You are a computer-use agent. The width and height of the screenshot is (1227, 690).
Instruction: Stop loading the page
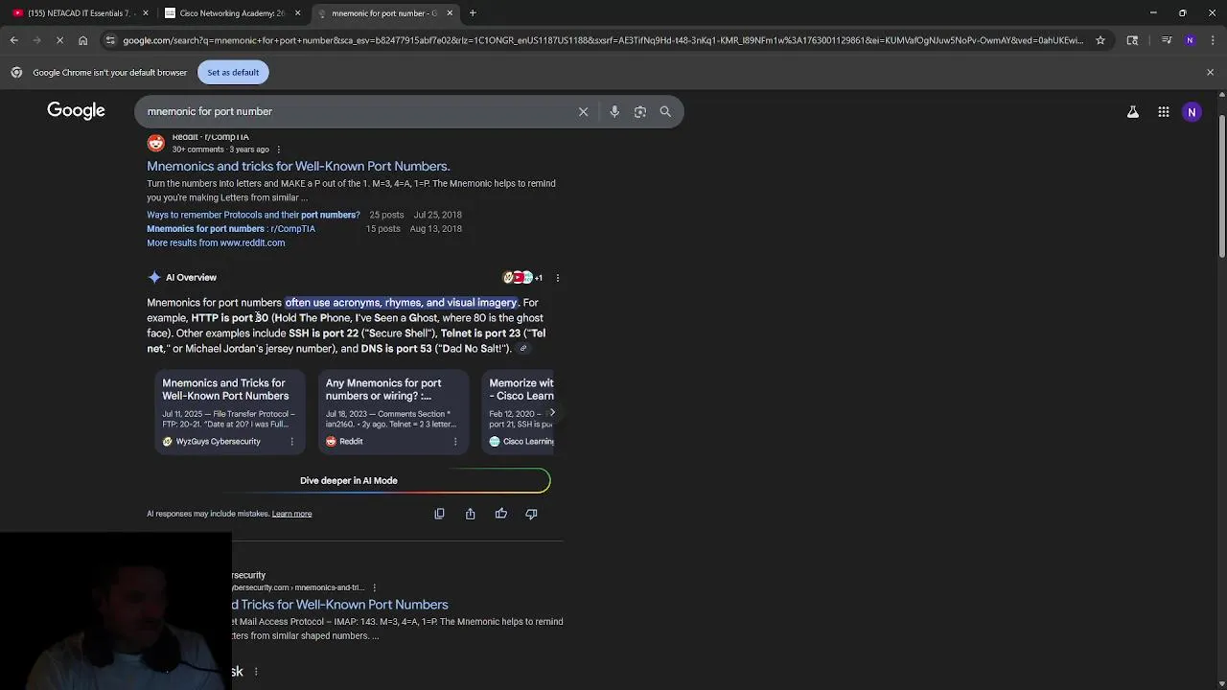pos(58,40)
